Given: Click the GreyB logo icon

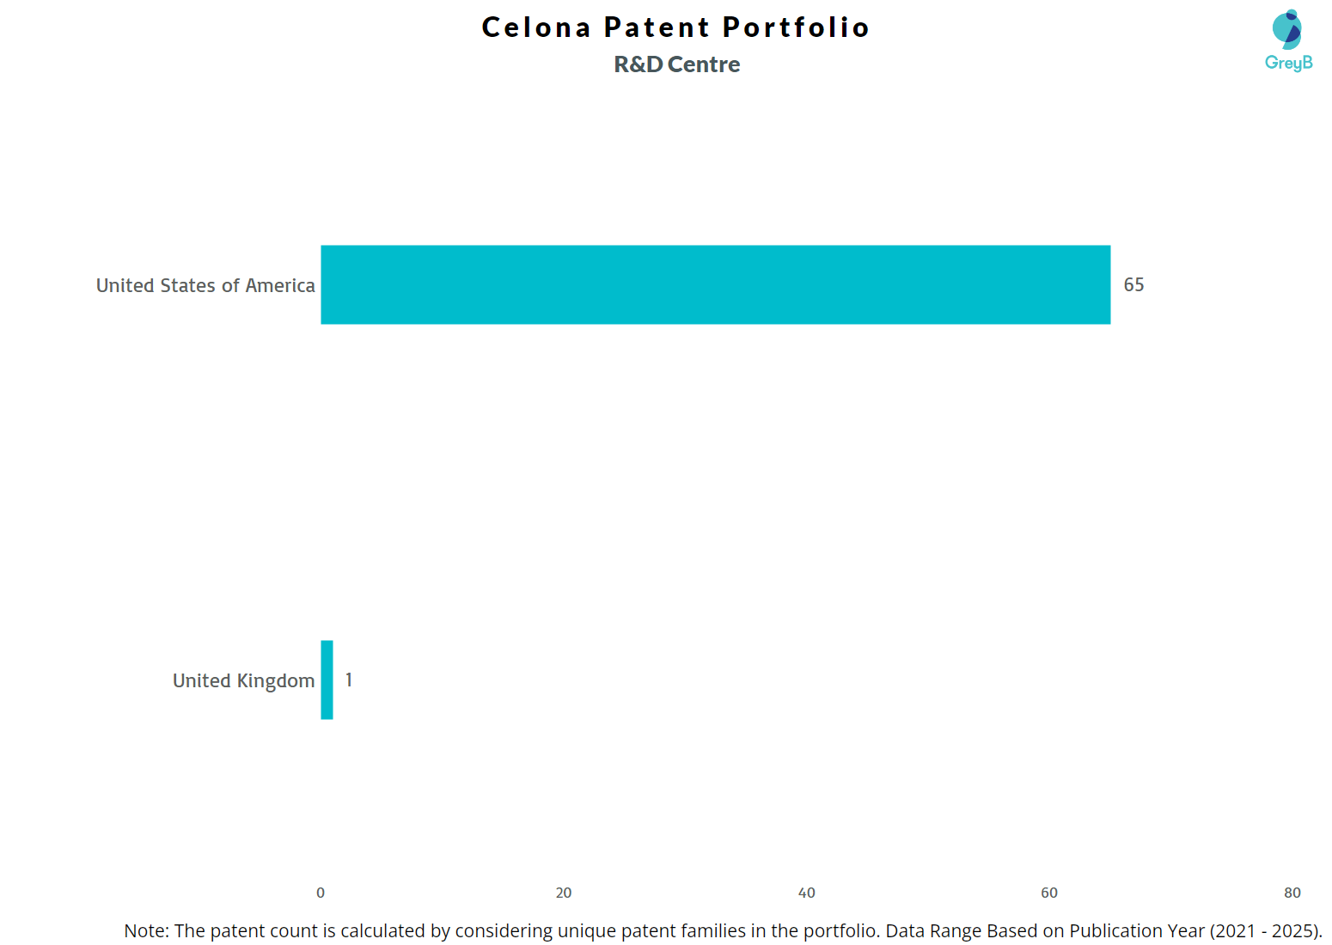Looking at the screenshot, I should pos(1287,29).
